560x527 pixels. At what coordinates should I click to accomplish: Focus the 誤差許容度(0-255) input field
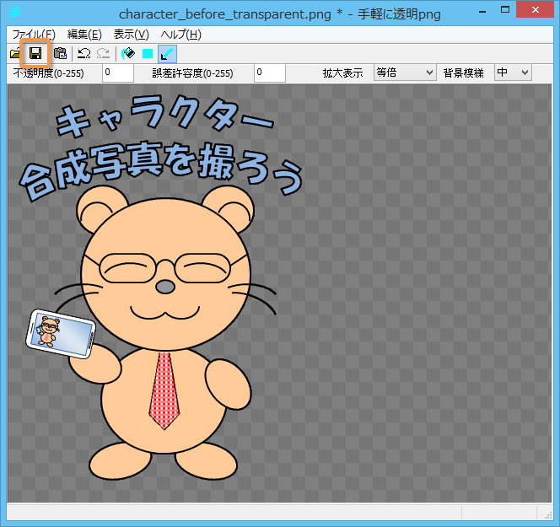coord(270,73)
